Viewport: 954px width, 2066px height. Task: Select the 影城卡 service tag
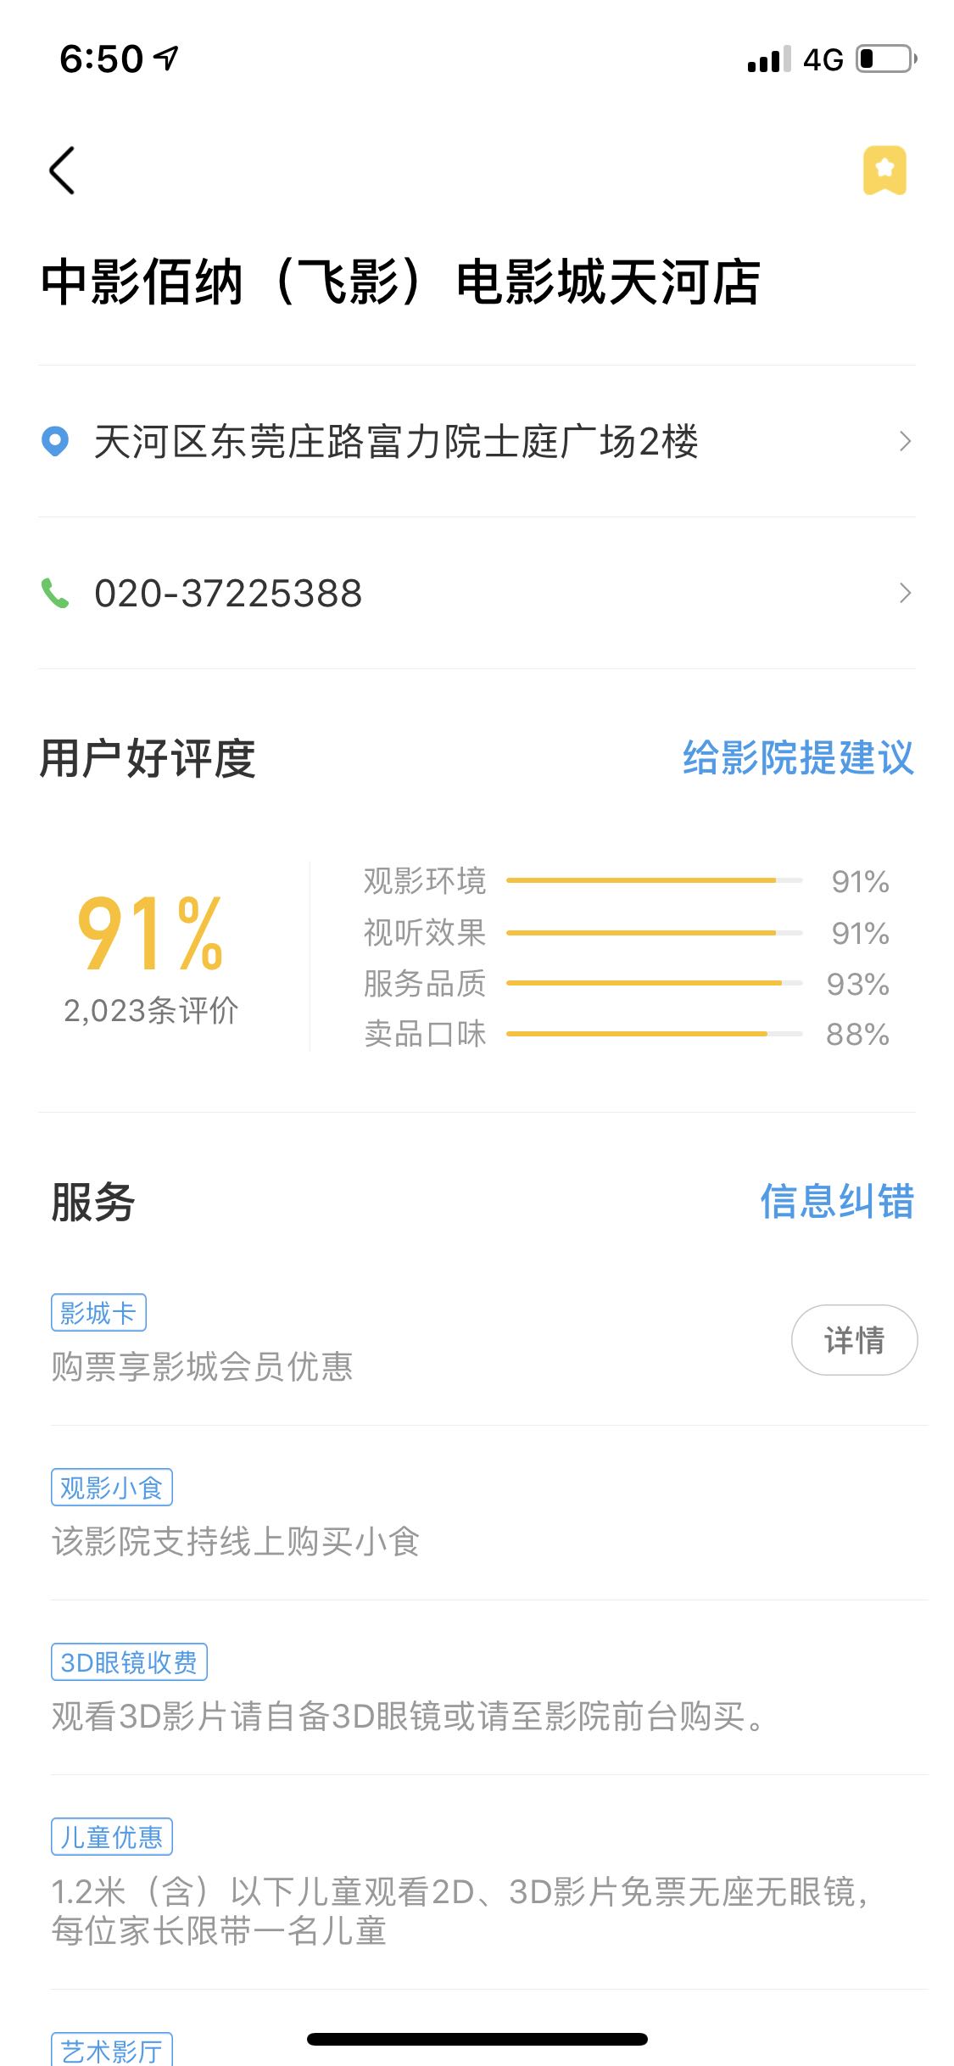[98, 1313]
